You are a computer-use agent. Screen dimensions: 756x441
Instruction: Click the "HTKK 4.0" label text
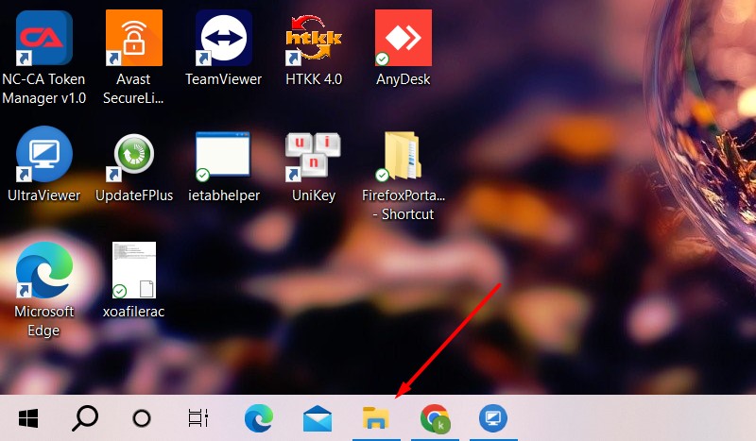[314, 79]
